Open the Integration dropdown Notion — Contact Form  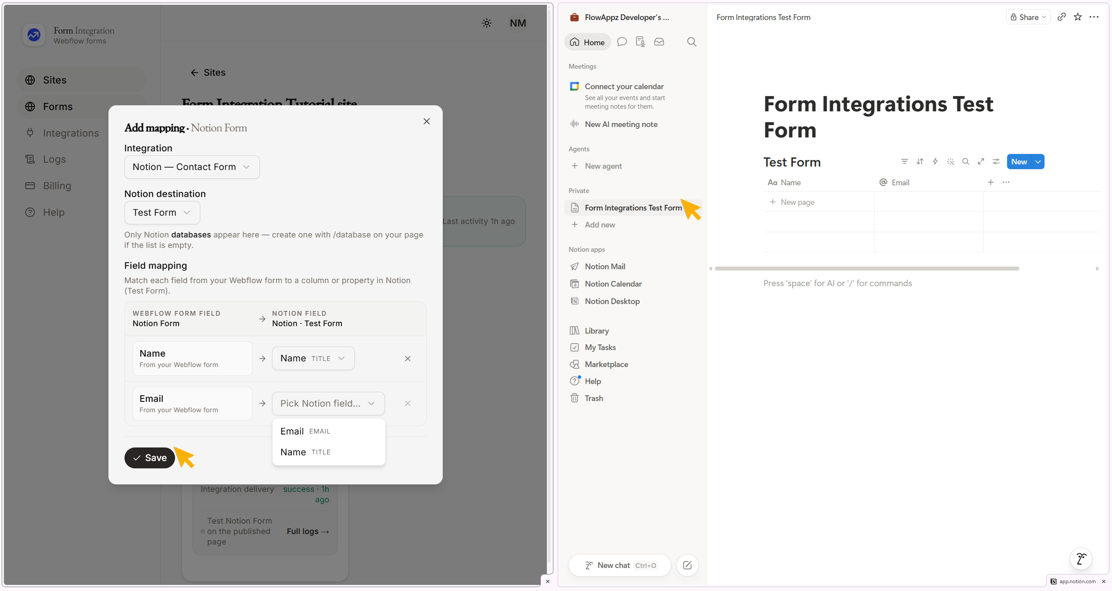click(x=192, y=167)
